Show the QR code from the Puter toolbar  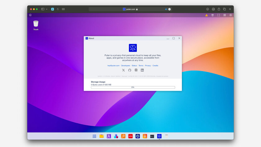(x=225, y=15)
